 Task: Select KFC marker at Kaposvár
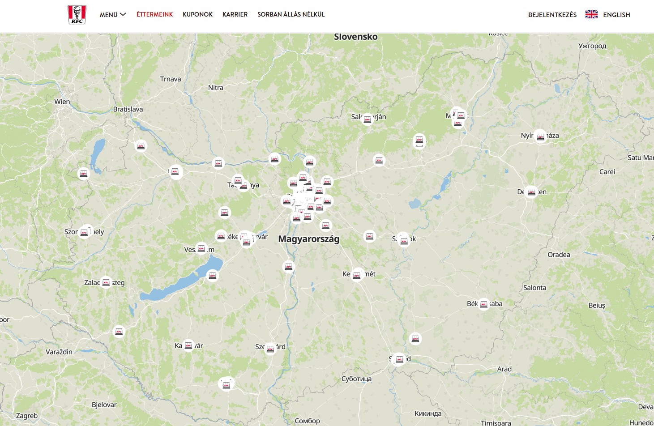[x=188, y=345]
